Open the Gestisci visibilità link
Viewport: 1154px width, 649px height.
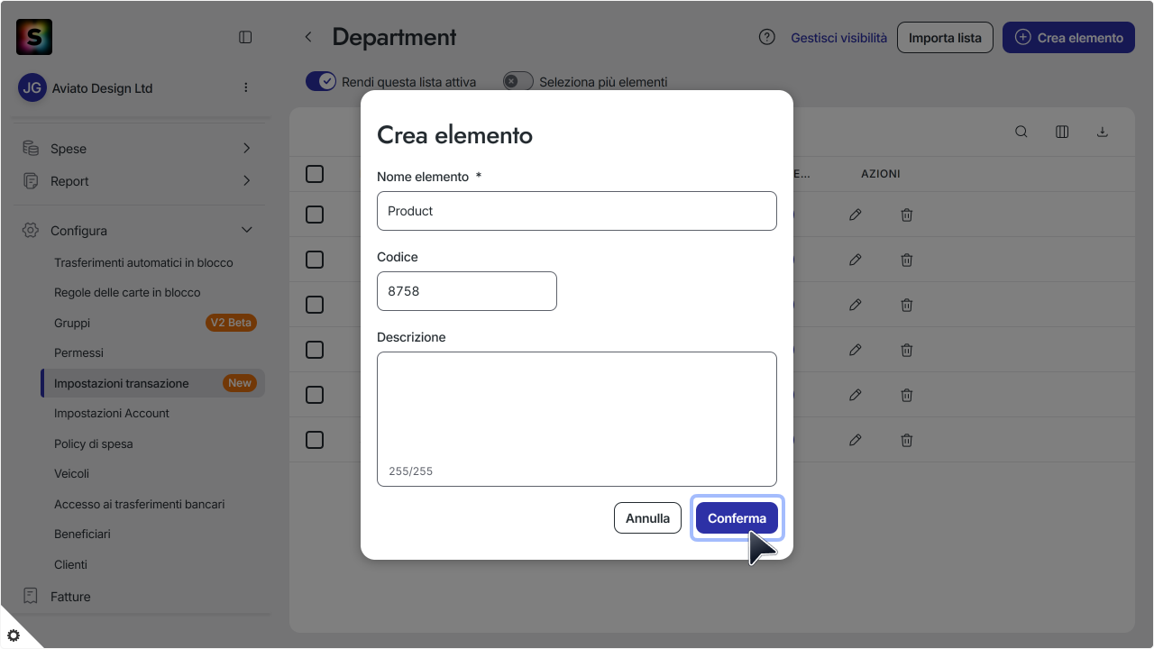click(x=838, y=38)
